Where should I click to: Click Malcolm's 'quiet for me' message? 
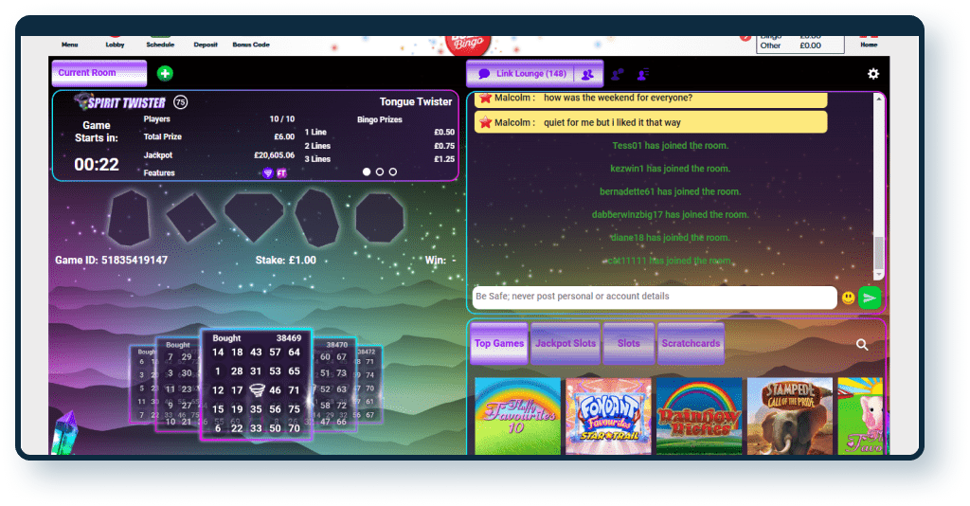pos(651,122)
